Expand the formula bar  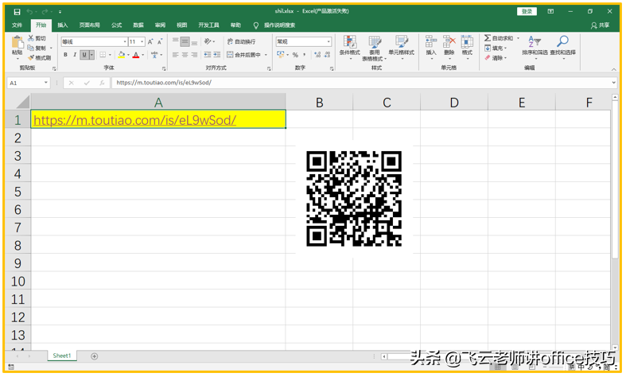613,83
